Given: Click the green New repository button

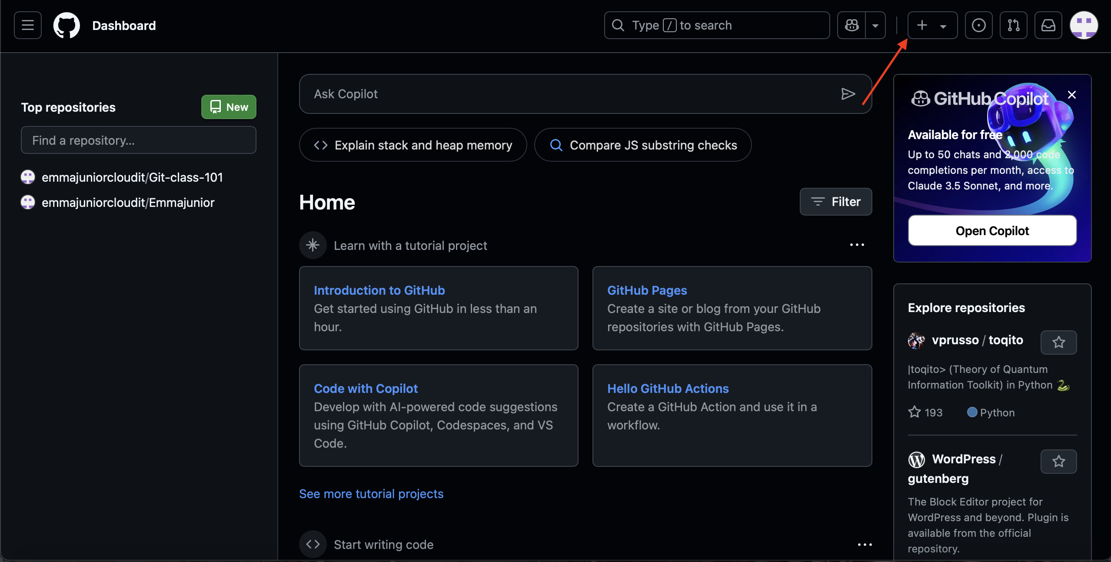Looking at the screenshot, I should (x=229, y=107).
